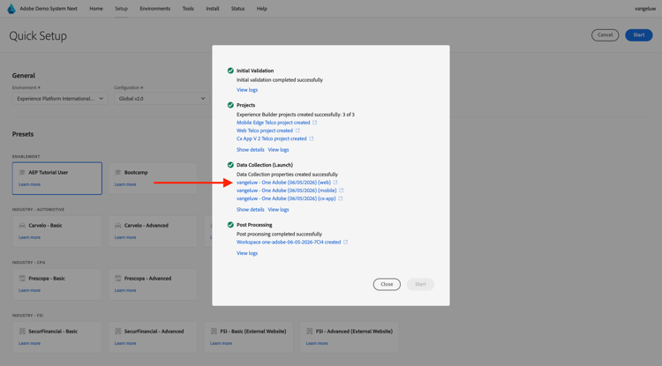Open vangeluw One Adobe (cx-app) property link
This screenshot has height=366, width=662.
286,198
